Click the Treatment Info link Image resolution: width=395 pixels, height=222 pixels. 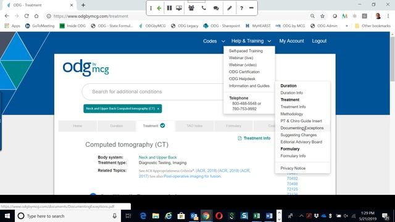pyautogui.click(x=257, y=138)
